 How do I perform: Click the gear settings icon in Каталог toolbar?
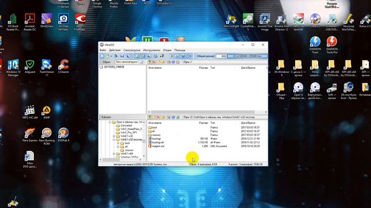point(173,117)
